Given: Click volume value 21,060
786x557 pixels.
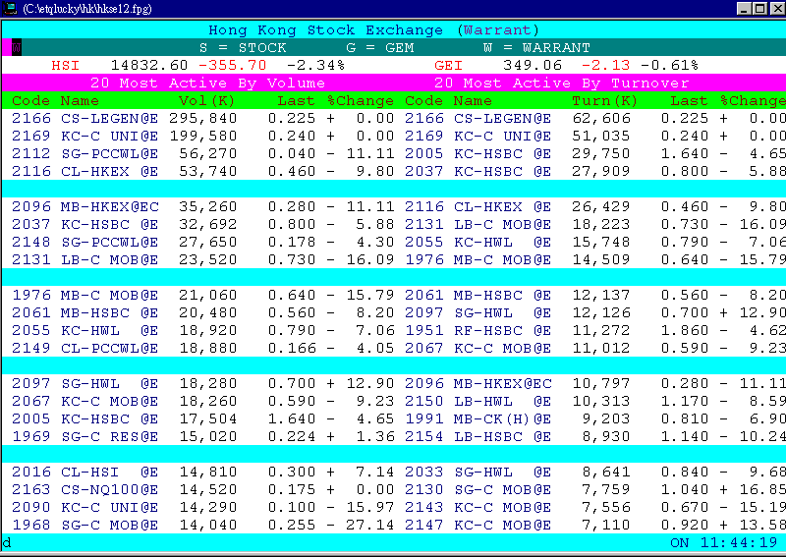Looking at the screenshot, I should (x=207, y=296).
